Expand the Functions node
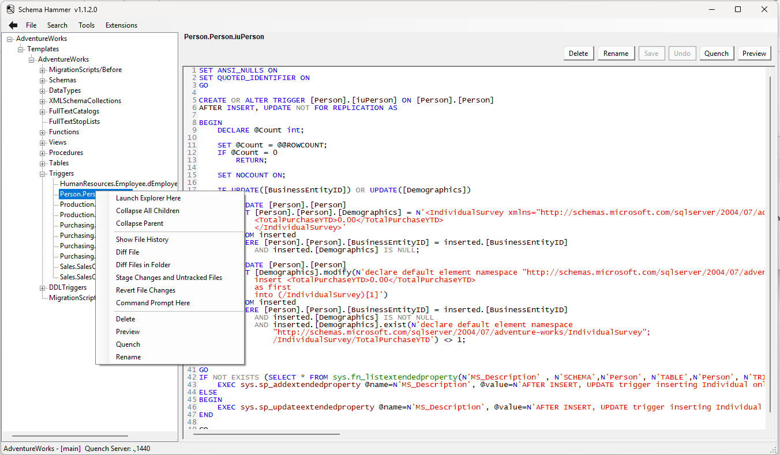Image resolution: width=780 pixels, height=455 pixels. coord(42,131)
